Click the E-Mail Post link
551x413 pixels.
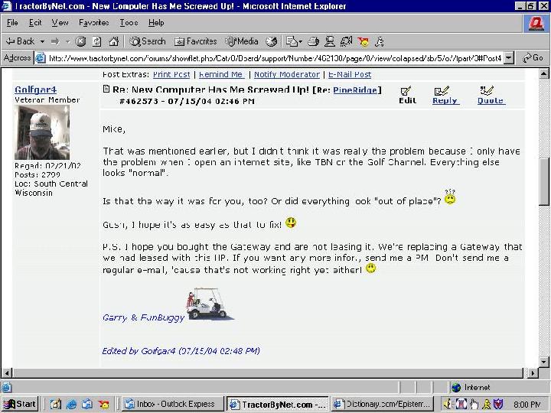pyautogui.click(x=350, y=74)
